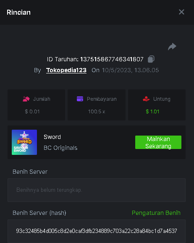
Task: Select the Benih Server hash field
Action: (x=97, y=231)
